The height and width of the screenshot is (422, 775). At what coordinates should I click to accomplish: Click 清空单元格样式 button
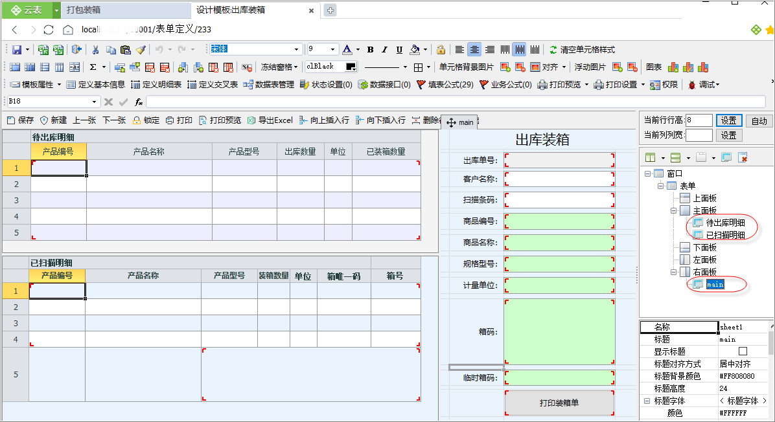click(x=583, y=49)
